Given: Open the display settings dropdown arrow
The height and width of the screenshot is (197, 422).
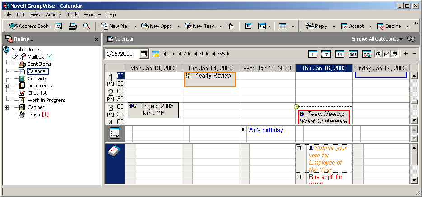Looking at the screenshot, I should [x=269, y=26].
